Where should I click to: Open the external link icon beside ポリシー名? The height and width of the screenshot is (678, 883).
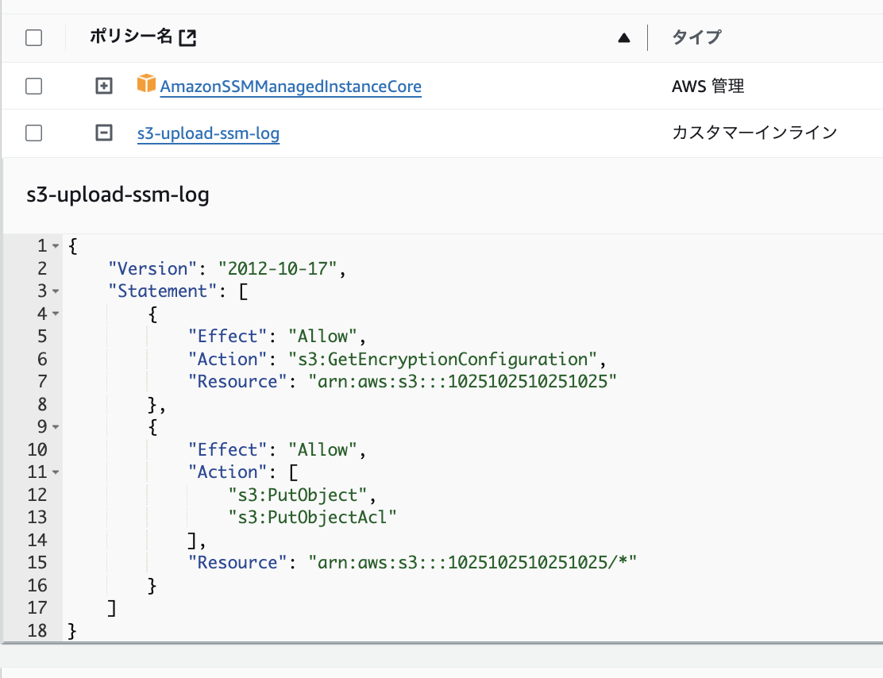pyautogui.click(x=187, y=37)
